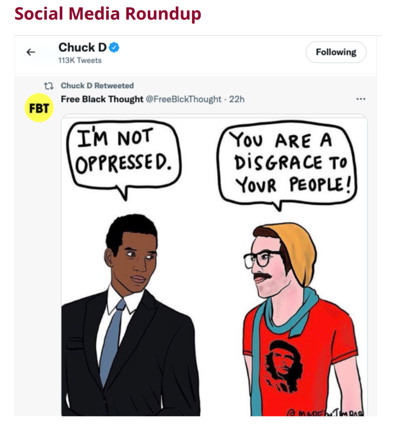Screen dimensions: 401x438
Task: Click the blue verified badge
Action: [x=114, y=48]
